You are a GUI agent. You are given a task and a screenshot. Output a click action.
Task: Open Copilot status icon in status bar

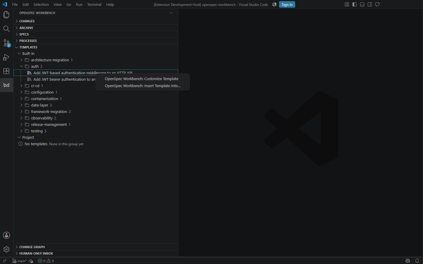click(x=408, y=261)
